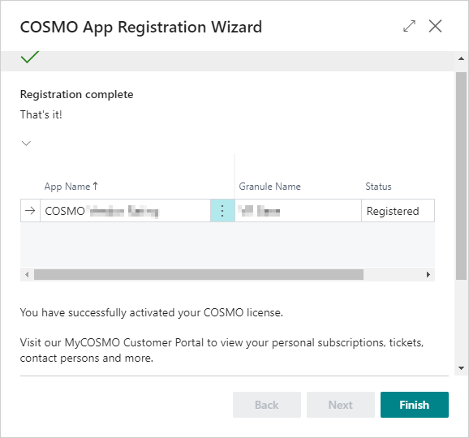Click the Status column header
Viewport: 469px width, 438px height.
[378, 187]
